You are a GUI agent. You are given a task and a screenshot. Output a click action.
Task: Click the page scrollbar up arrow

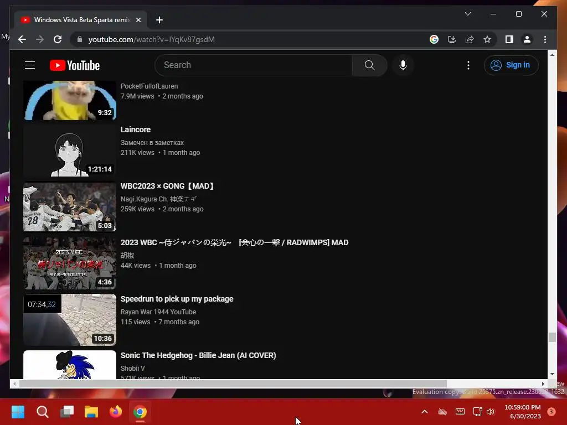[x=552, y=55]
